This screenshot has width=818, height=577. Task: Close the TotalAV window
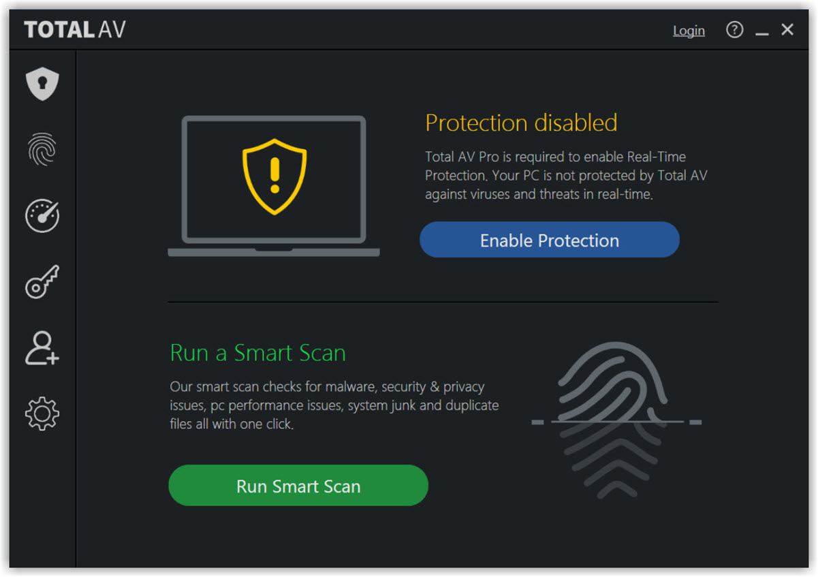tap(787, 30)
